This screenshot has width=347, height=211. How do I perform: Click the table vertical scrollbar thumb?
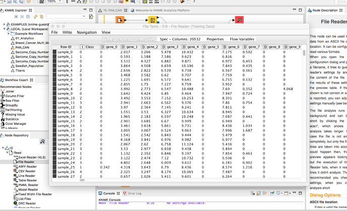click(x=304, y=53)
